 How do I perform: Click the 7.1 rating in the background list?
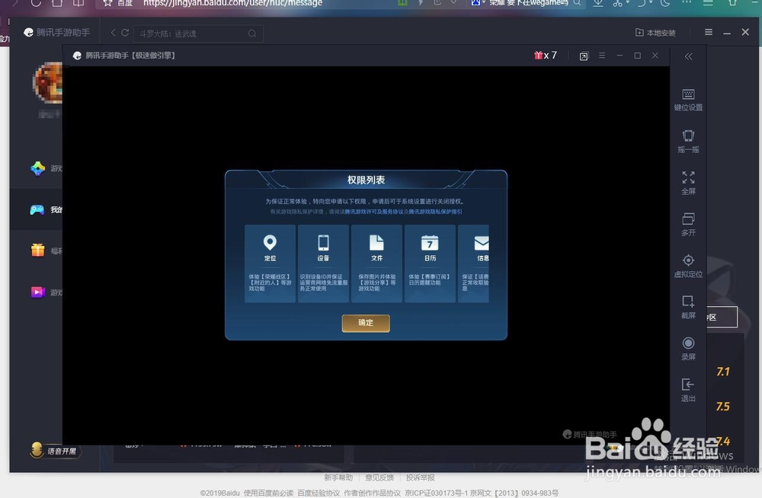click(x=723, y=372)
